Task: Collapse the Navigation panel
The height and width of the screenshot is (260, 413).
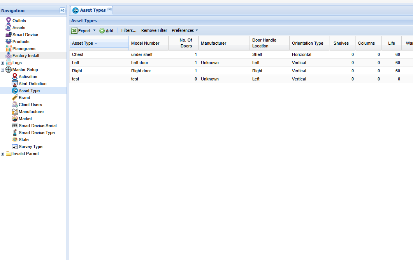Action: (x=62, y=10)
